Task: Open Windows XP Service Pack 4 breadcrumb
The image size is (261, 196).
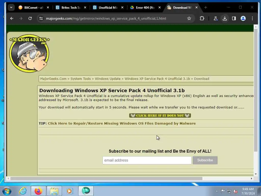Action: 157,79
